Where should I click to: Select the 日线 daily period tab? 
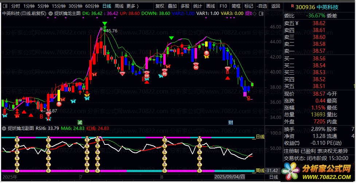(107, 6)
